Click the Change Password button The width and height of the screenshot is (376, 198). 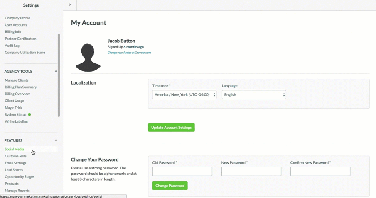pos(170,186)
